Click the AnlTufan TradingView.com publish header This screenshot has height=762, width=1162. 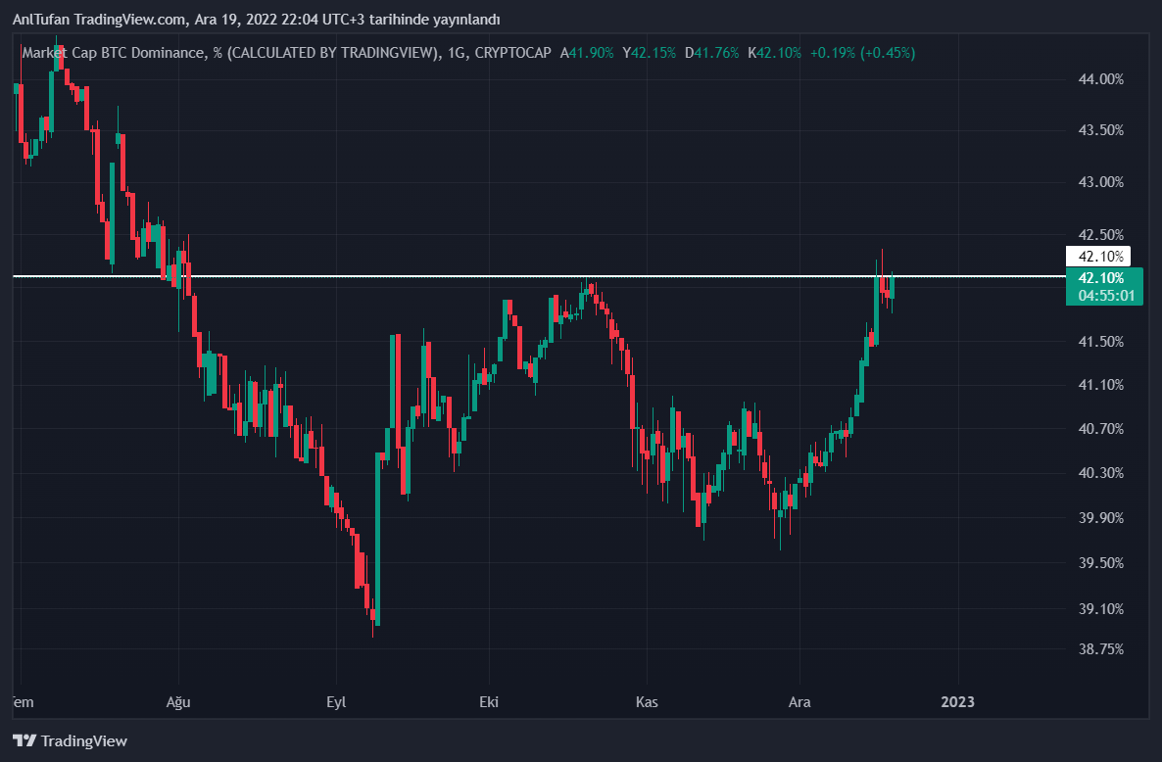pos(257,20)
